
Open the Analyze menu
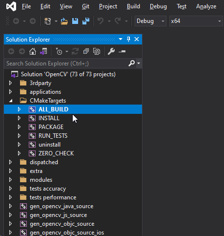pyautogui.click(x=206, y=6)
